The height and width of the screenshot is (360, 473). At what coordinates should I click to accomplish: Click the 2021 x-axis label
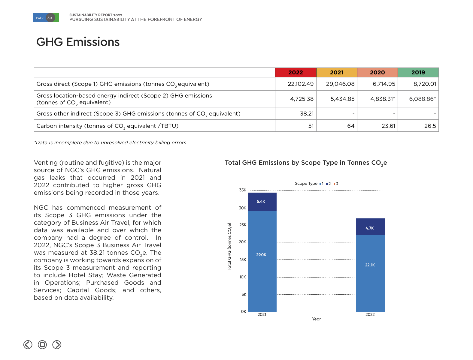tap(262, 315)
